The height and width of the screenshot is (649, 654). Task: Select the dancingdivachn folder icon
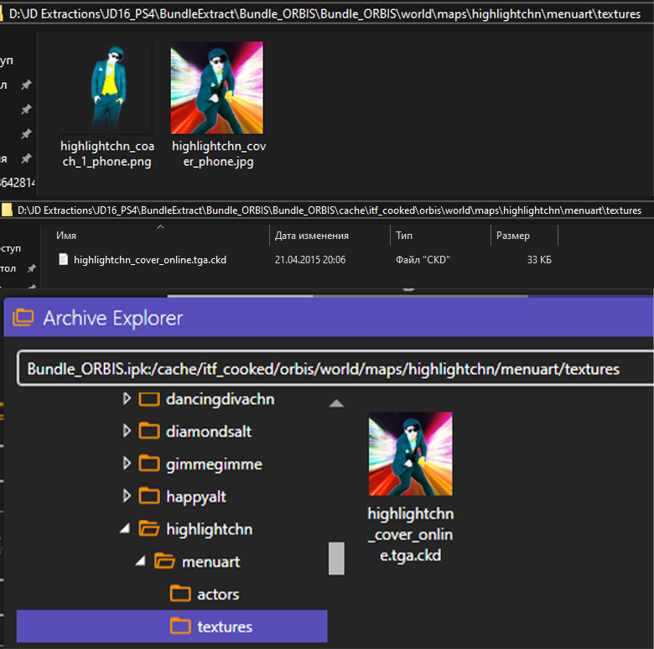[x=149, y=399]
